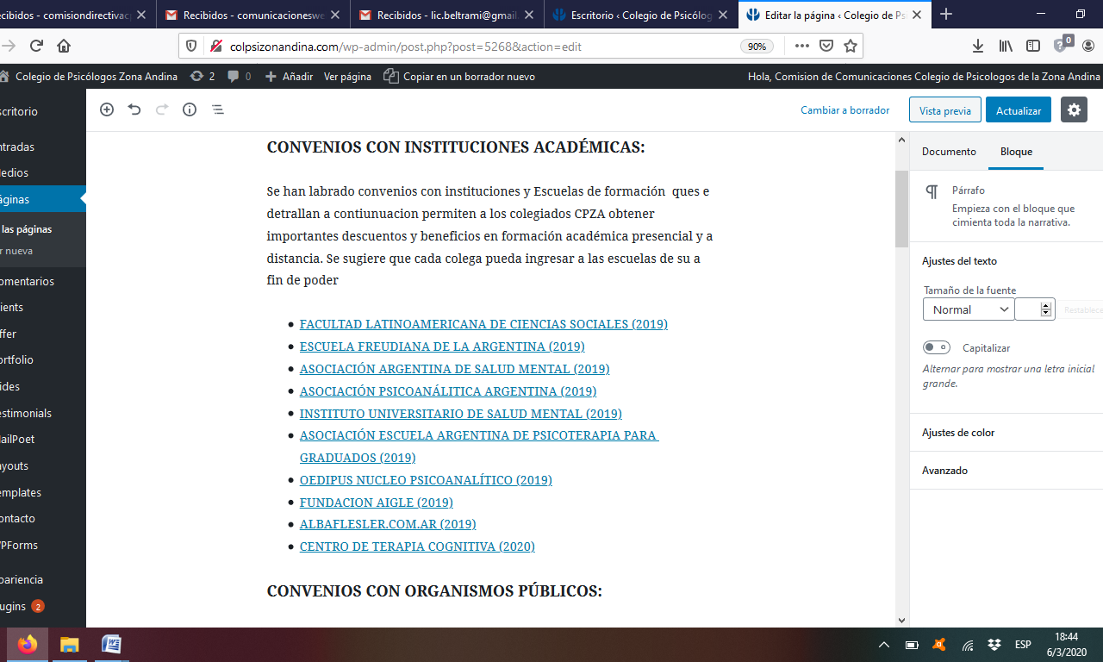Show hidden tray icons chevron
This screenshot has width=1103, height=662.
pyautogui.click(x=884, y=645)
